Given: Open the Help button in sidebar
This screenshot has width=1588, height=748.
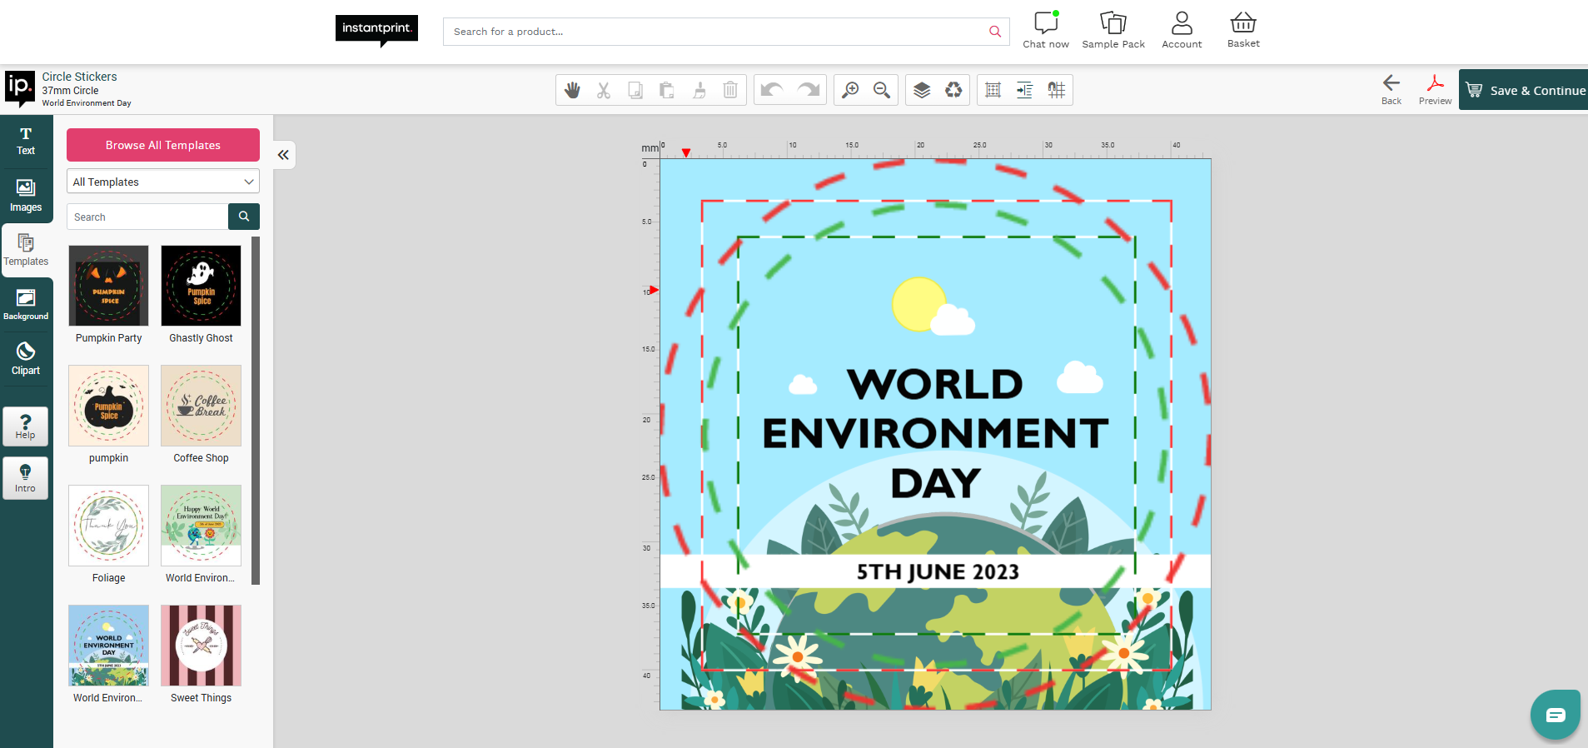Looking at the screenshot, I should pyautogui.click(x=26, y=426).
